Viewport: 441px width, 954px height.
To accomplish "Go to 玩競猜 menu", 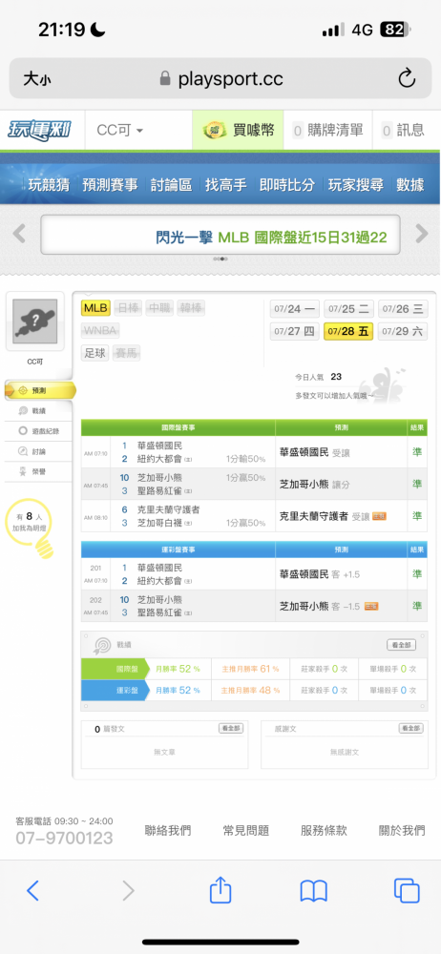I will 50,185.
